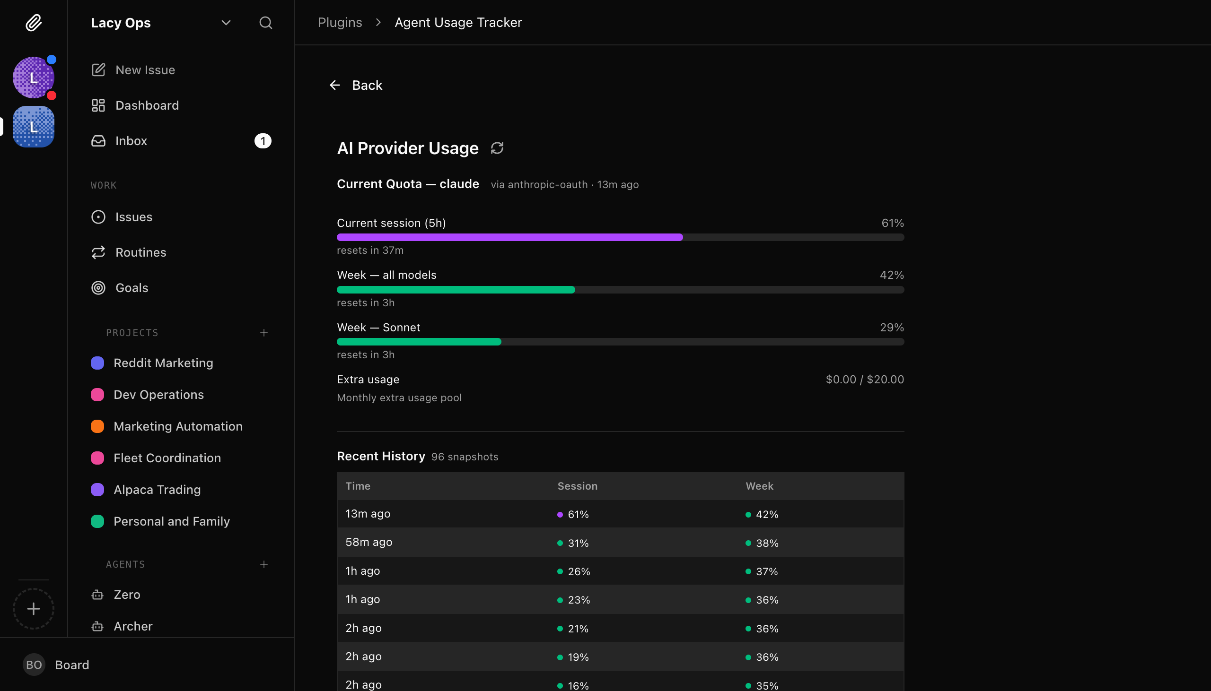Viewport: 1211px width, 691px height.
Task: Click the Plugins breadcrumb link
Action: point(340,22)
